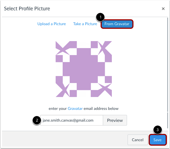Click the gray footer bar left of Cancel

(x=65, y=139)
